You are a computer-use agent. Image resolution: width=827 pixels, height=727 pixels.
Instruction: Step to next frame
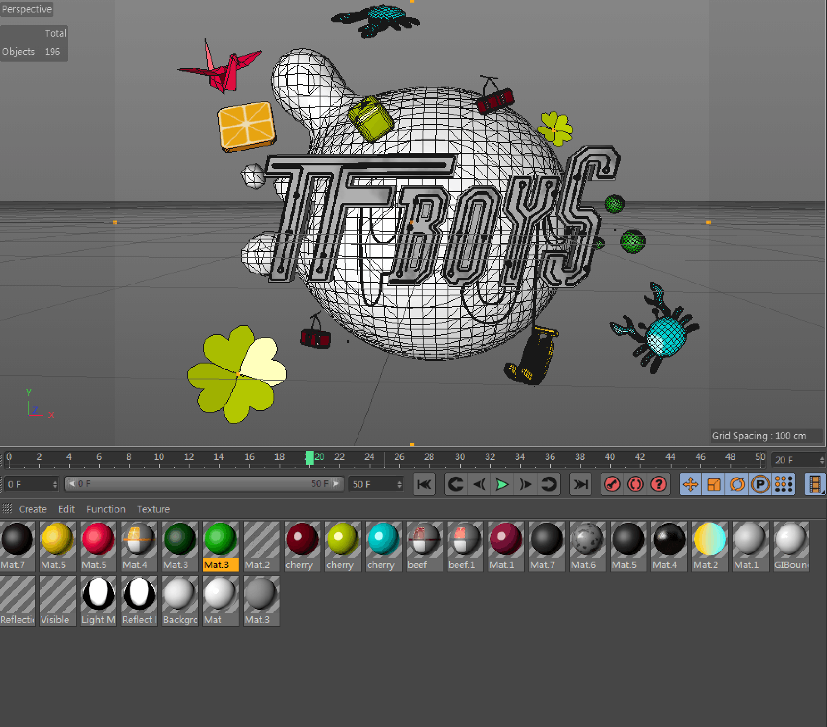pos(525,484)
